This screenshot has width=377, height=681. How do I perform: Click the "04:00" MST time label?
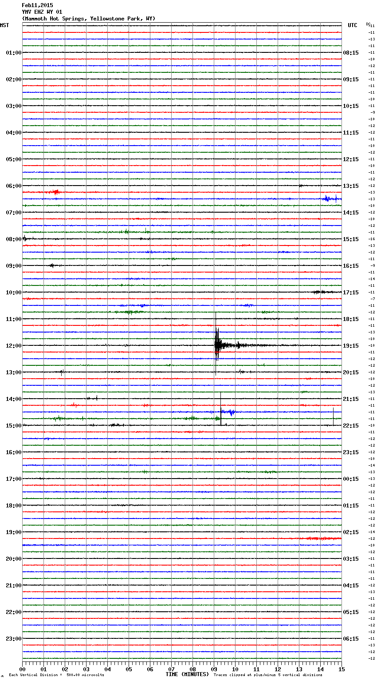14,133
